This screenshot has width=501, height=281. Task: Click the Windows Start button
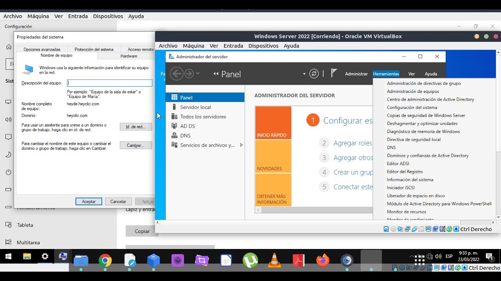point(8,256)
